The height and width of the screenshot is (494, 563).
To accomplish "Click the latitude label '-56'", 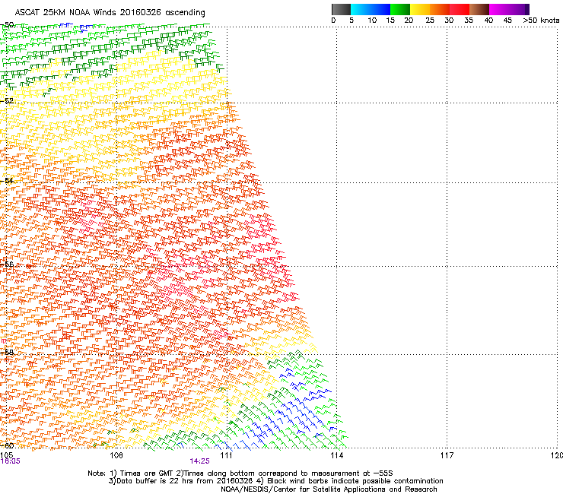I will (x=8, y=264).
